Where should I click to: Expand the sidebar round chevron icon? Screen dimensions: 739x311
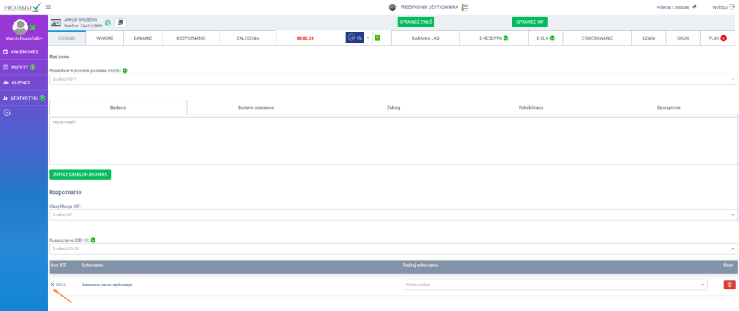tap(7, 113)
